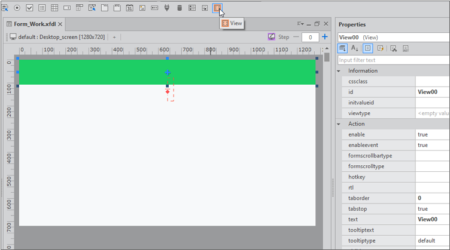Viewport: 450px width, 250px height.
Task: Click the green header area on canvas
Action: tap(90, 72)
